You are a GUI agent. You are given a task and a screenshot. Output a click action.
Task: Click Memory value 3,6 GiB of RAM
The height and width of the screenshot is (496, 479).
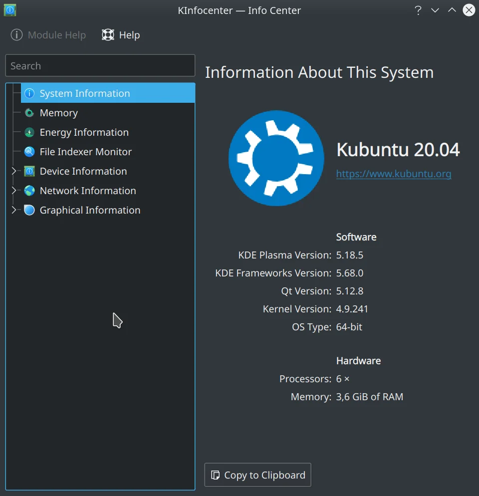[x=370, y=397]
